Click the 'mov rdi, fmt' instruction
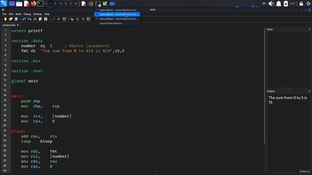This screenshot has height=175, width=312. 39,151
